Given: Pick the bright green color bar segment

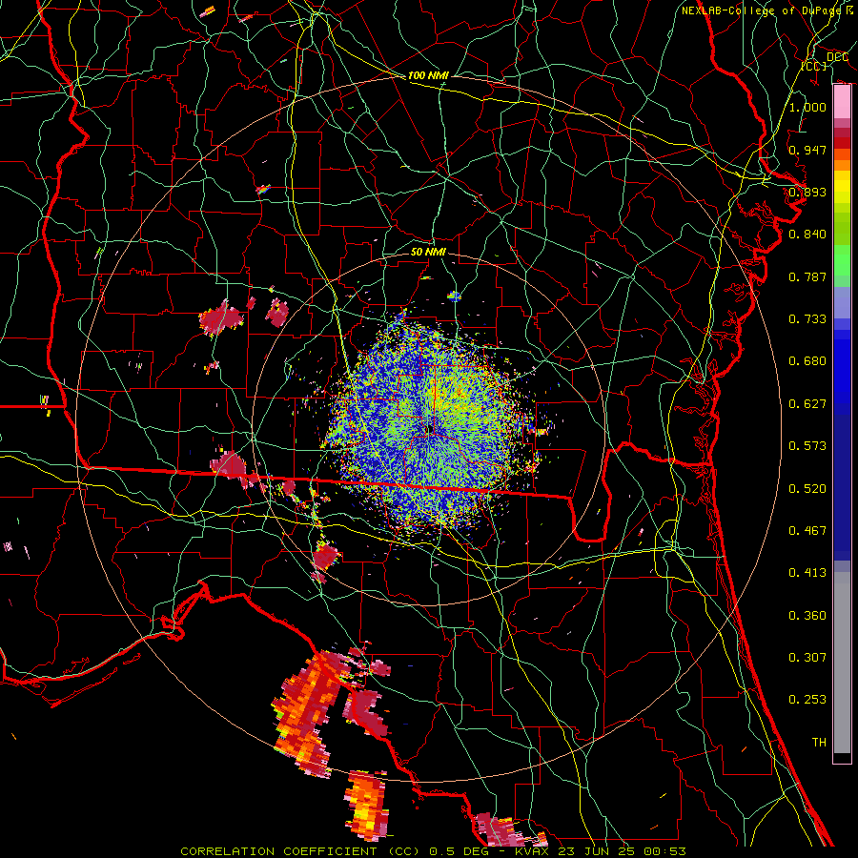Looking at the screenshot, I should 842,261.
